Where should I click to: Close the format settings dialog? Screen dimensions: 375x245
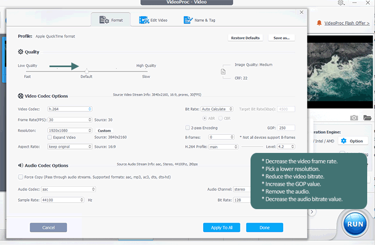point(302,12)
